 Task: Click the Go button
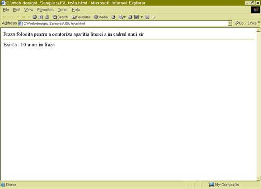pos(239,23)
